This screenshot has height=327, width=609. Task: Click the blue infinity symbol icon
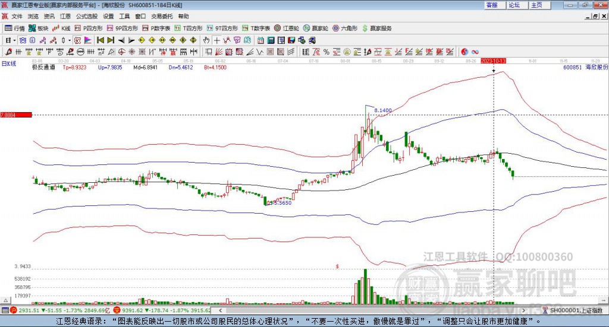pyautogui.click(x=475, y=52)
